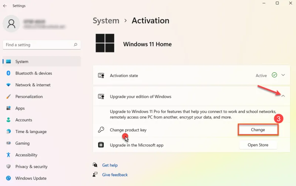296x186 pixels.
Task: Click the Gaming controller icon
Action: (x=9, y=143)
